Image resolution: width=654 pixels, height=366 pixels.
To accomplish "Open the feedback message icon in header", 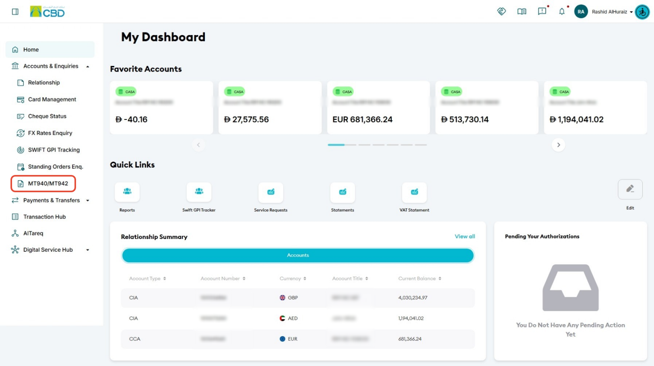I will (542, 11).
